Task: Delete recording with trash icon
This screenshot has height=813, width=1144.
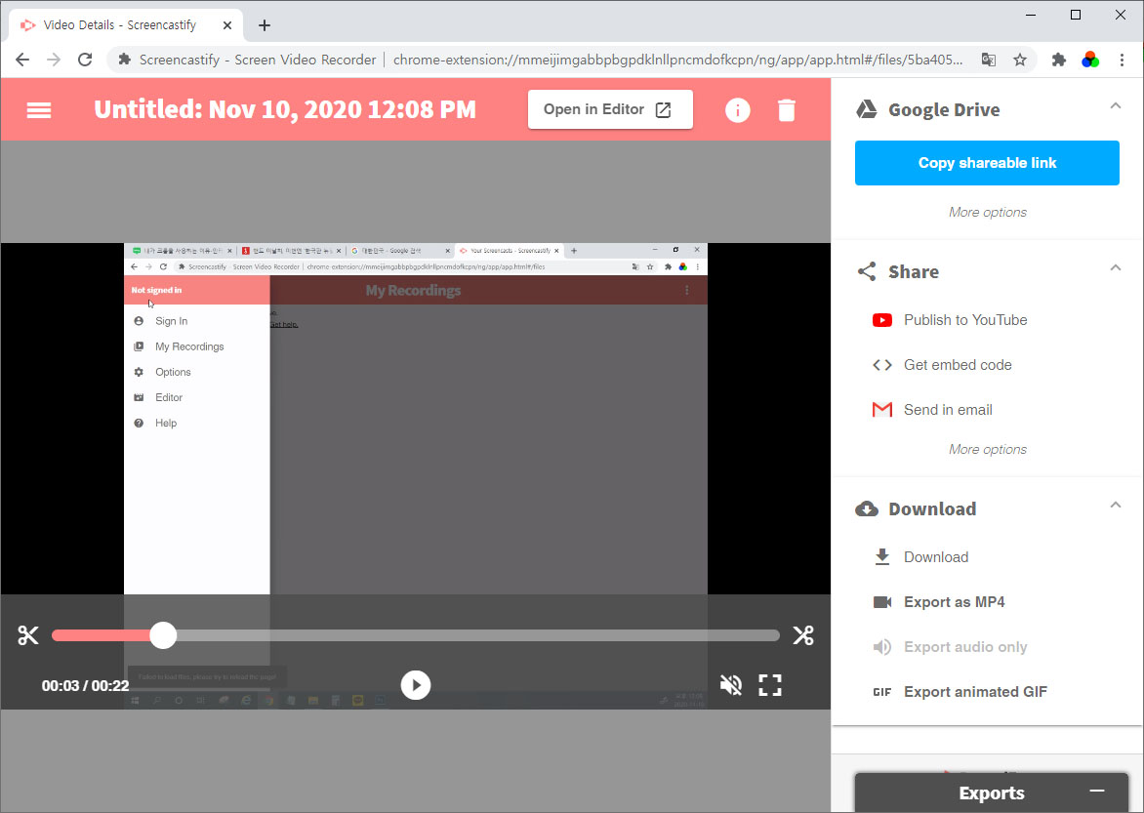Action: [786, 110]
